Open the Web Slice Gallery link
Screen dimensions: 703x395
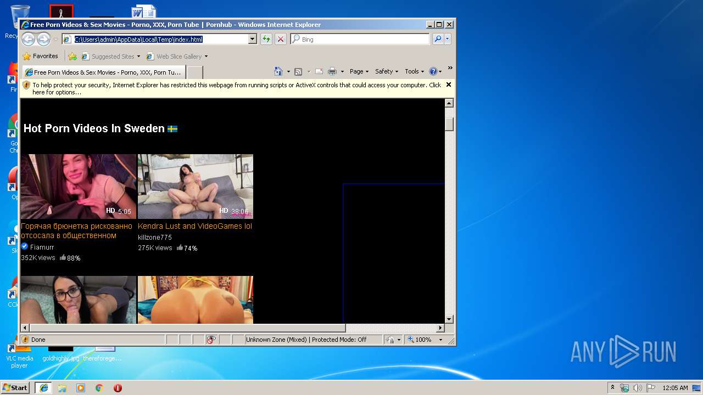(177, 57)
